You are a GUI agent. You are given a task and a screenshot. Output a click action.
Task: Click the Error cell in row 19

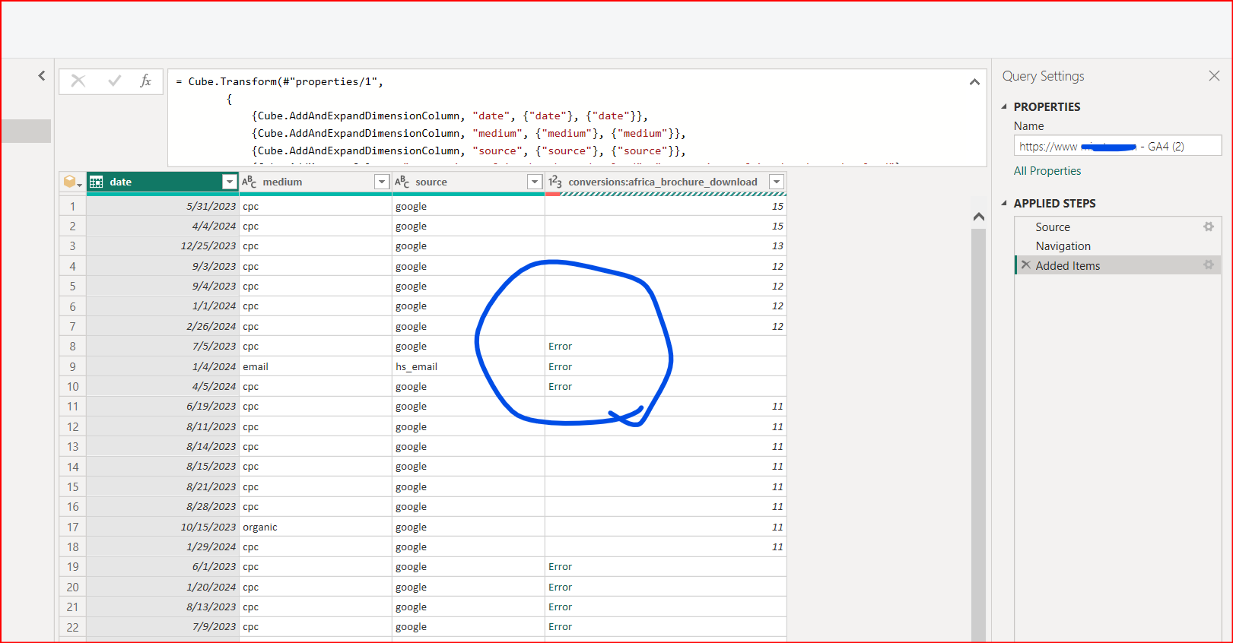[666, 566]
